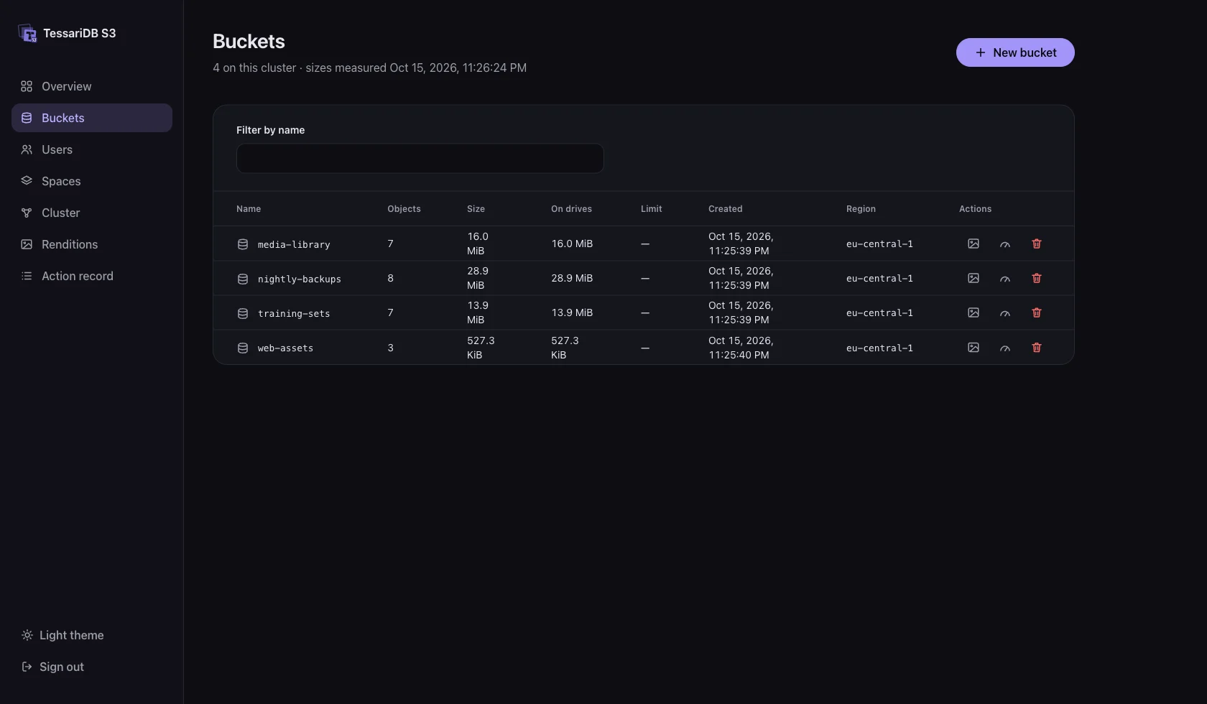Open renditions image icon for training-sets
Screen dimensions: 1207x704
tap(974, 312)
